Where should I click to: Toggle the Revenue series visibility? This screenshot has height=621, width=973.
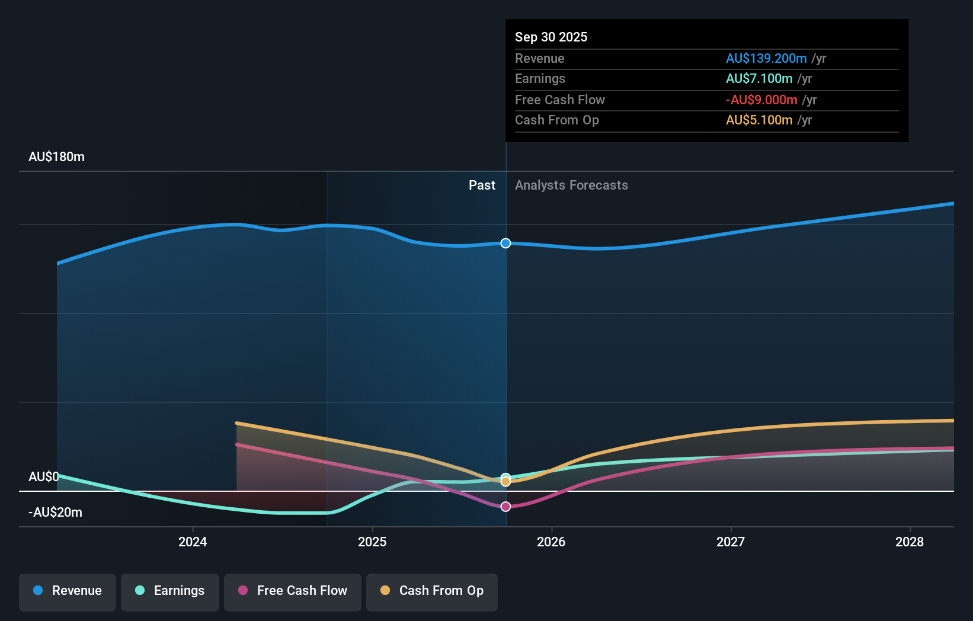67,591
